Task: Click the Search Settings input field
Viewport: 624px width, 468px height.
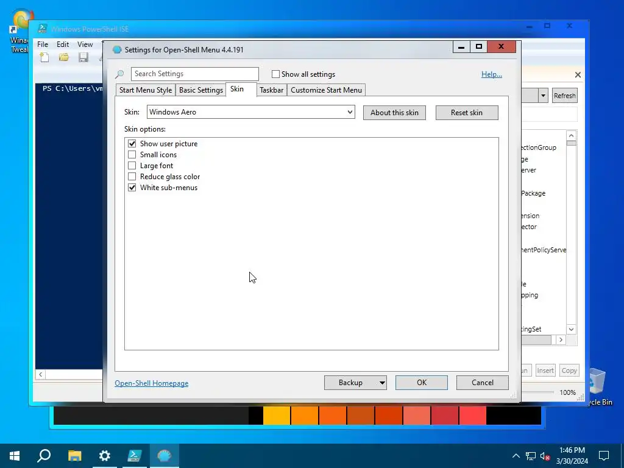Action: 194,74
